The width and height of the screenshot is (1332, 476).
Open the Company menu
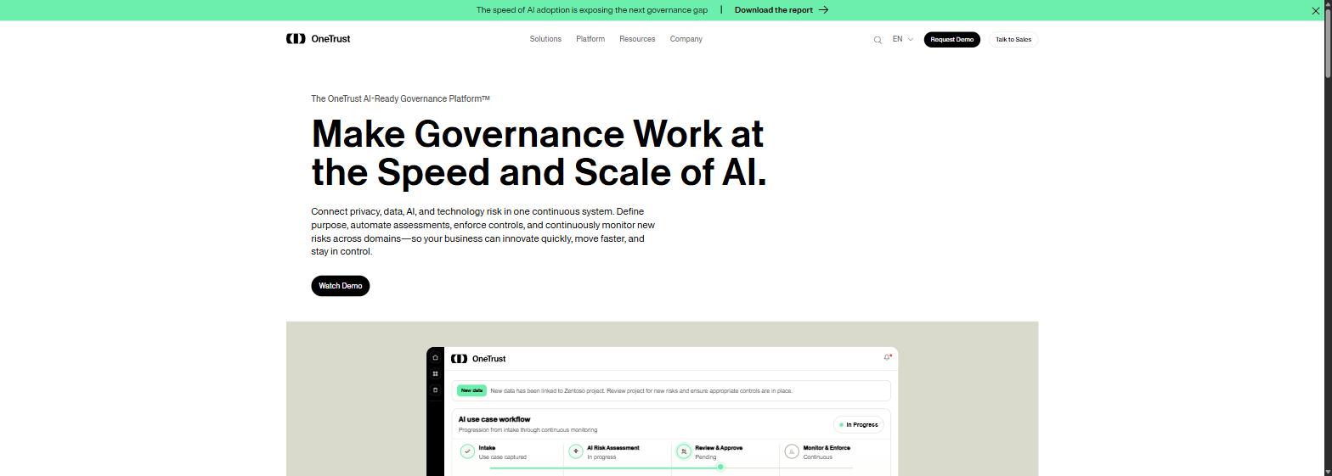click(686, 39)
